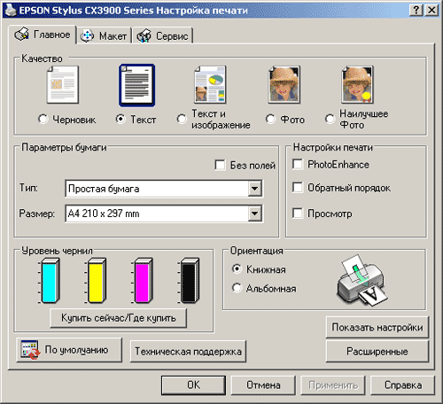The width and height of the screenshot is (443, 404).
Task: Select Текст и изображение radio button
Action: point(182,119)
